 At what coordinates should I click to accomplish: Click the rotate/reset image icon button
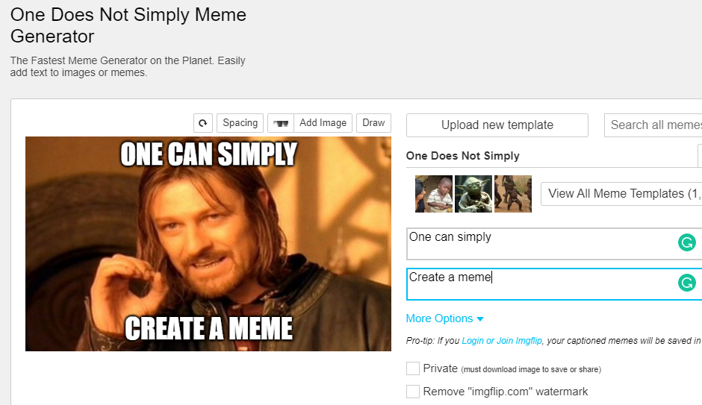click(x=203, y=123)
